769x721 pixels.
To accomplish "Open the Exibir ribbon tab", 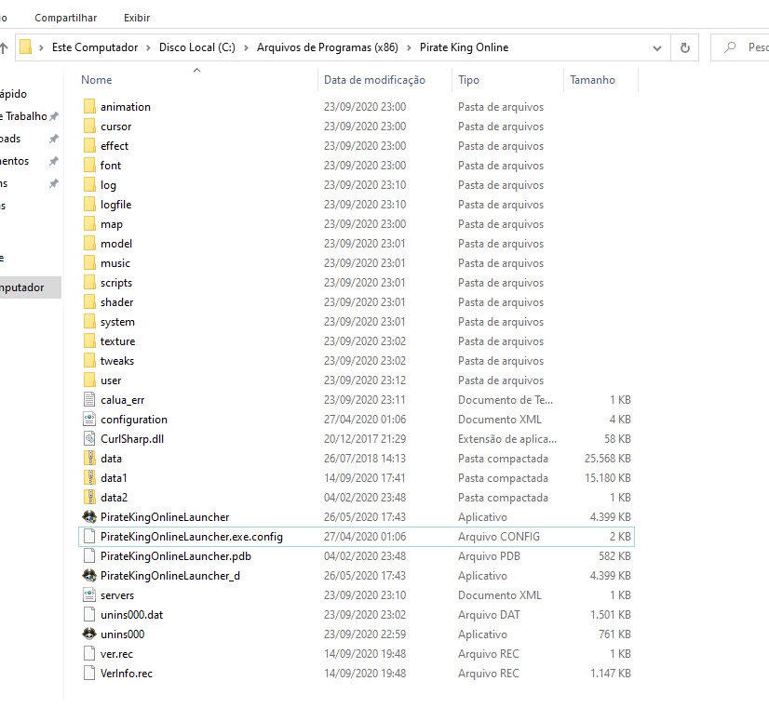I will (x=137, y=18).
